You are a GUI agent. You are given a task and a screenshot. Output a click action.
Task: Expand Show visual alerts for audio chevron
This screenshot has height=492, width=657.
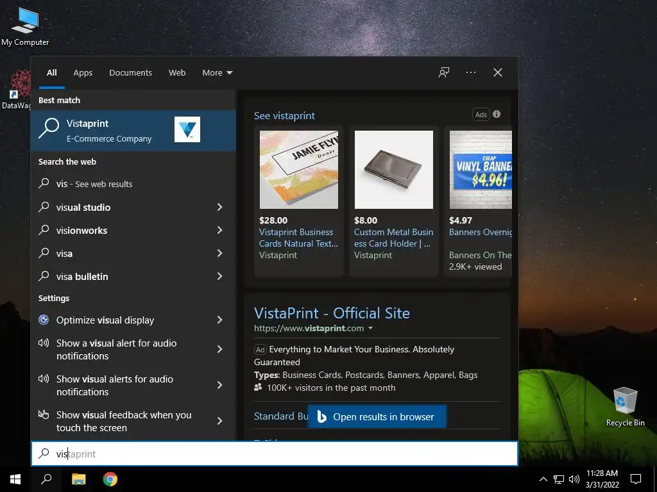(219, 385)
